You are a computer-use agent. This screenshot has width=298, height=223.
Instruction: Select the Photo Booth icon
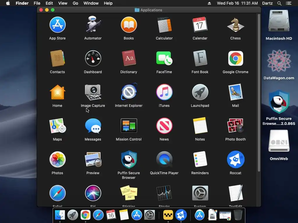point(235,126)
